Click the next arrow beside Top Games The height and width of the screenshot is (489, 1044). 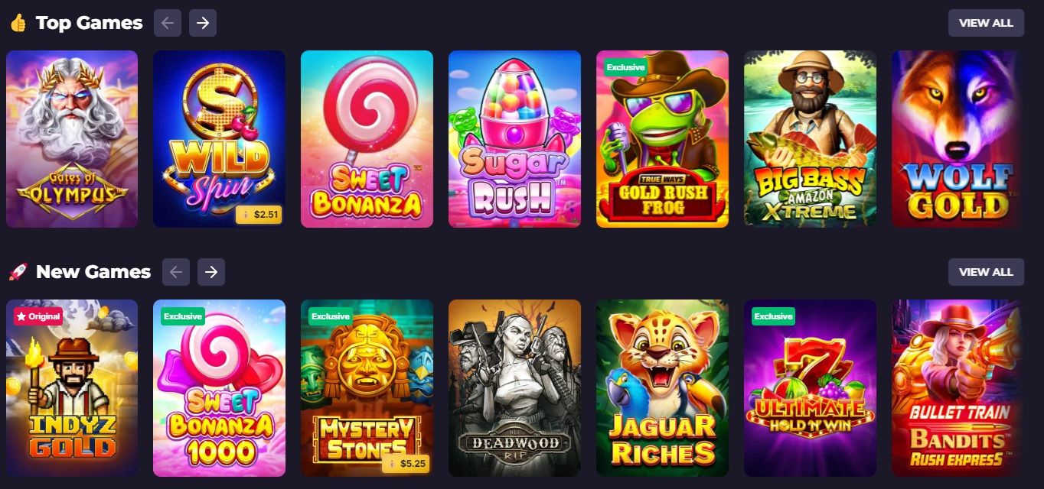(x=203, y=23)
